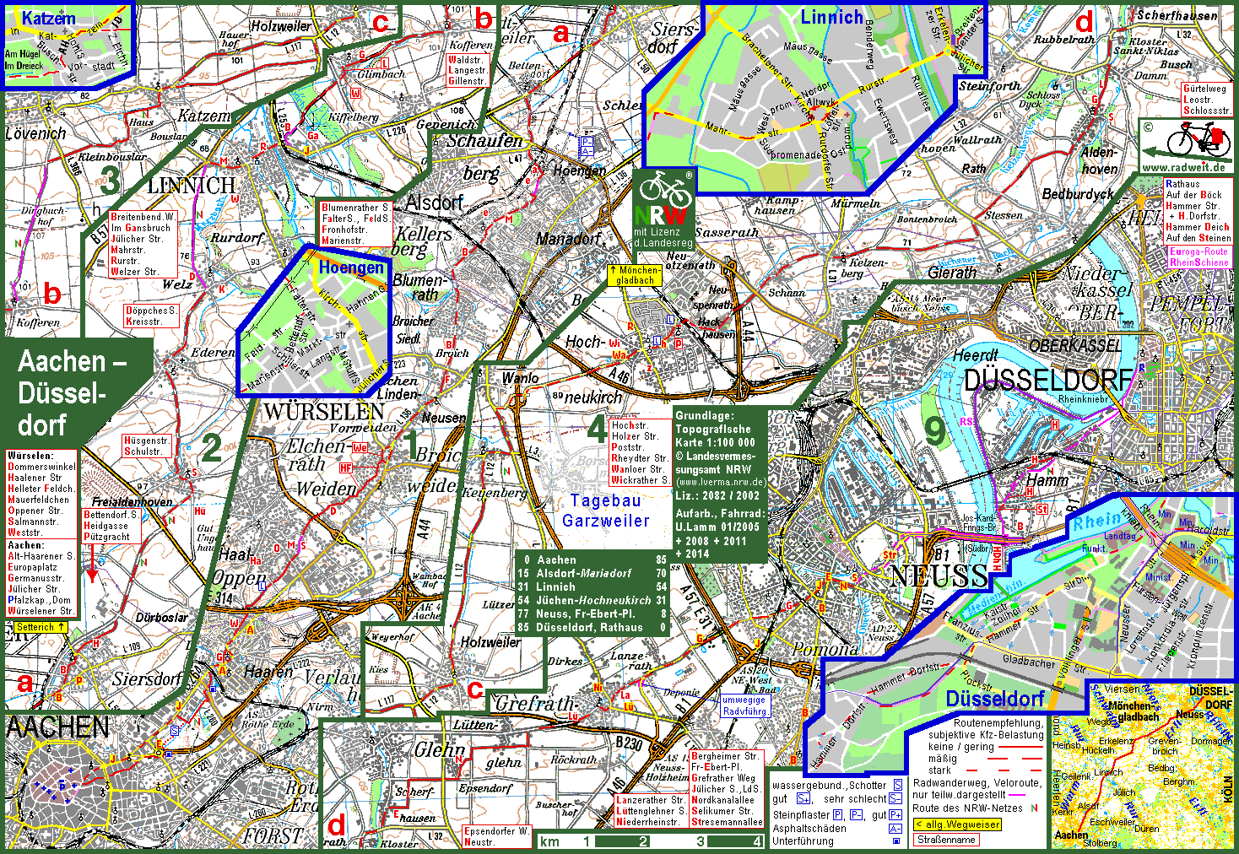The image size is (1239, 854).
Task: Click the dashed red 'mäßig' line sample
Action: pos(1015,759)
